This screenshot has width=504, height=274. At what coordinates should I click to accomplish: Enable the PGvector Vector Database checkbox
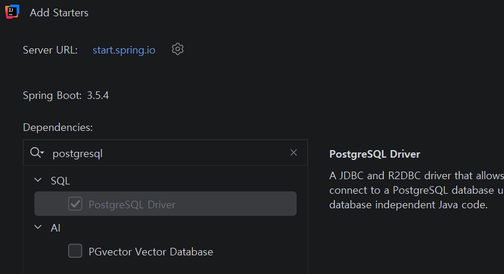point(75,251)
